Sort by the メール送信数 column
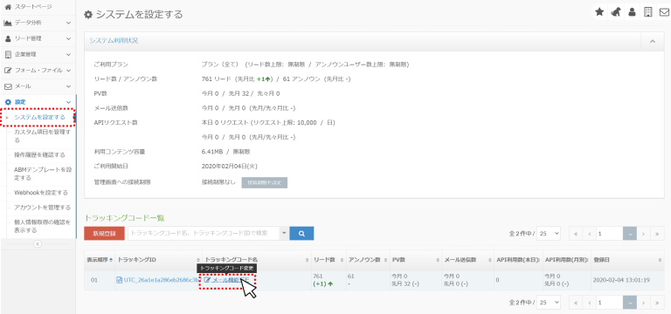The height and width of the screenshot is (314, 671). pos(467,260)
